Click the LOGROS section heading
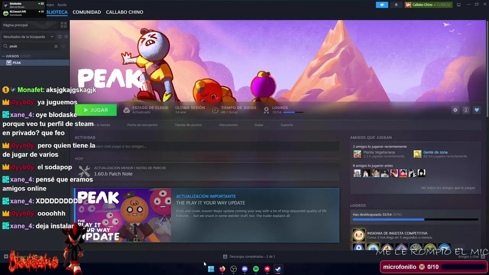The width and height of the screenshot is (489, 275). point(358,205)
